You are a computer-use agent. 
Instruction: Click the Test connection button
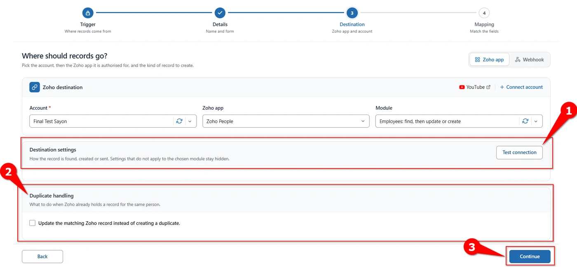click(519, 152)
